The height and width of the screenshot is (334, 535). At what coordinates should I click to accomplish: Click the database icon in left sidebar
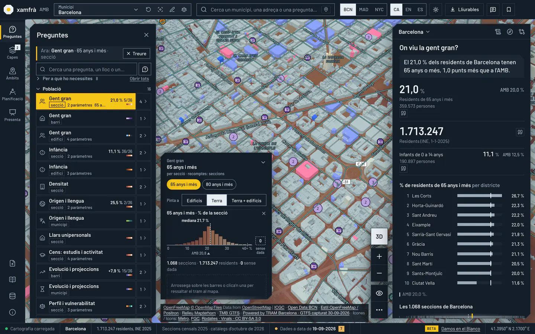(x=12, y=296)
